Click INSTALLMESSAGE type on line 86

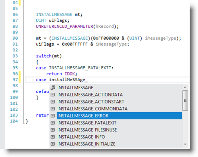54,15
